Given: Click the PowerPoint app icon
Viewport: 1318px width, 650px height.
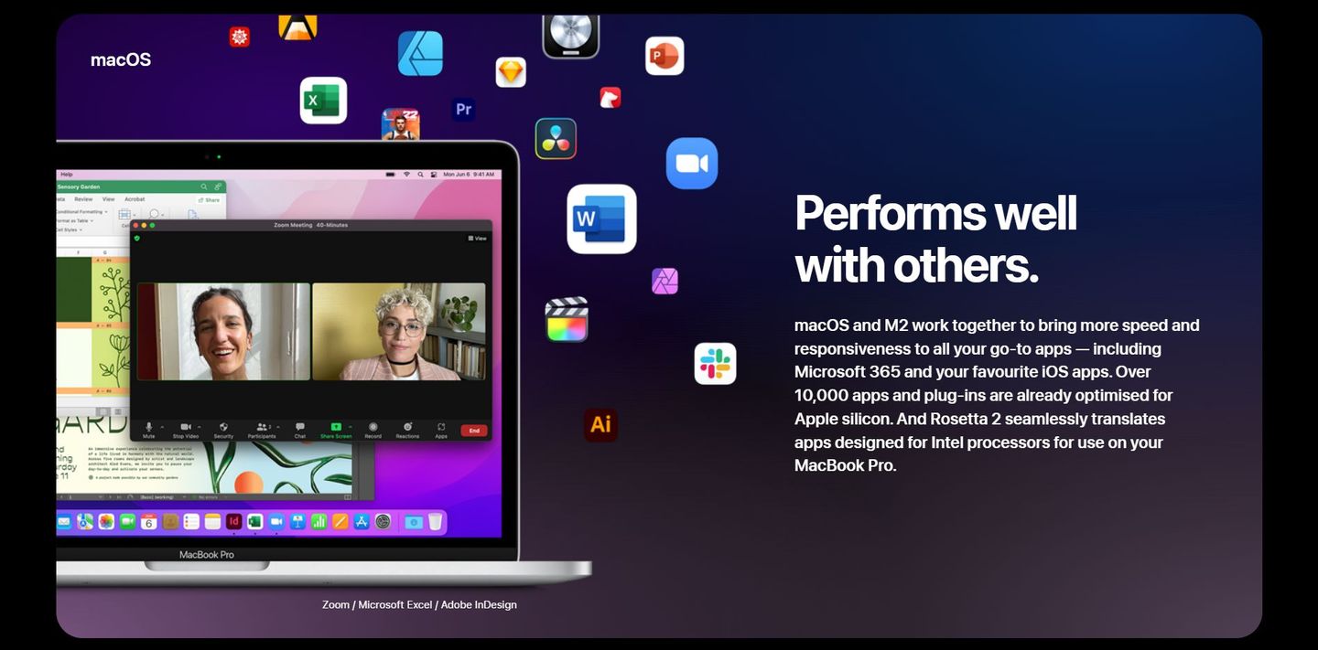Looking at the screenshot, I should (664, 57).
